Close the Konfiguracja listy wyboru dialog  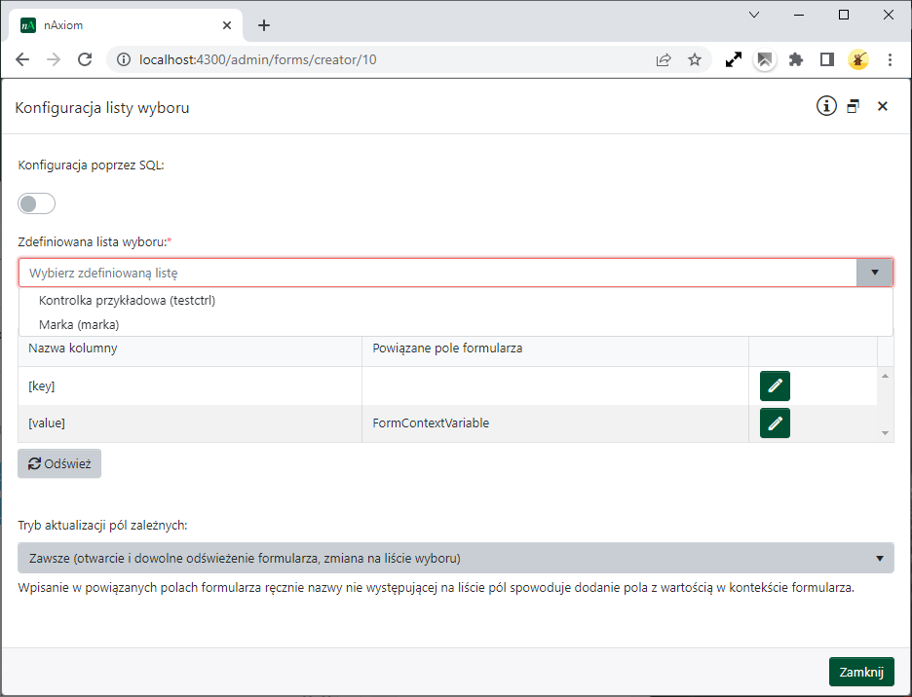[x=883, y=107]
